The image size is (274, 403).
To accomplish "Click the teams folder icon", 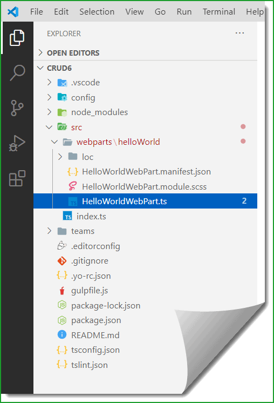I will pyautogui.click(x=62, y=231).
